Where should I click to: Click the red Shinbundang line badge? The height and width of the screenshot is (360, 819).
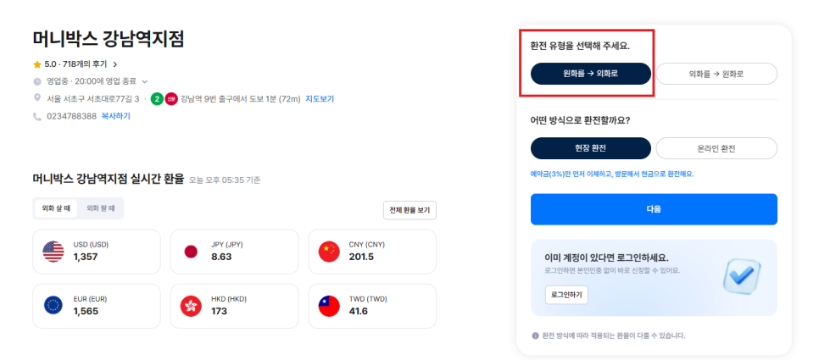171,98
